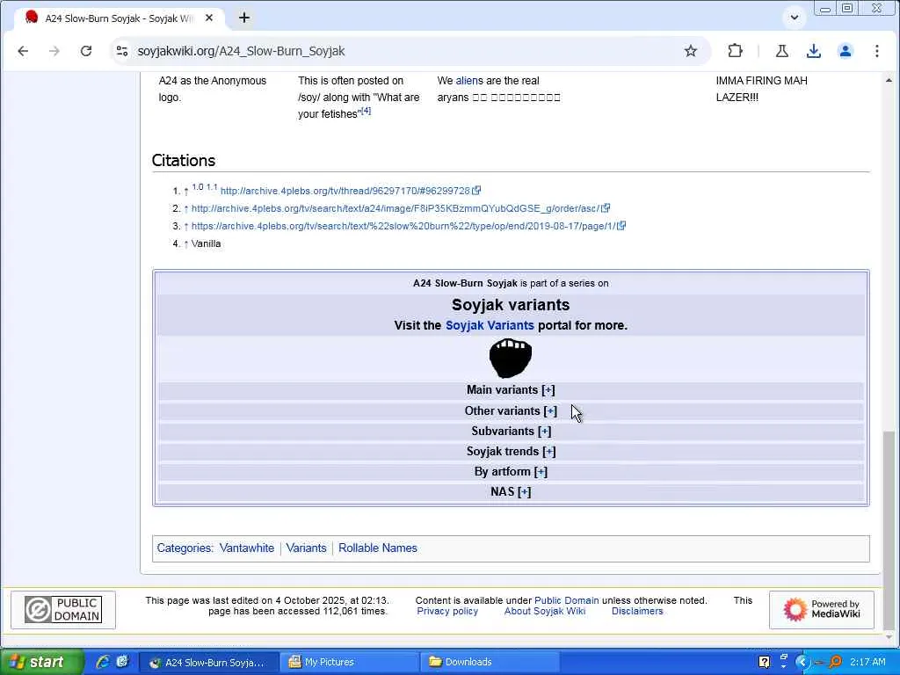
Task: Open first 4plebs thread citation link
Action: pos(345,191)
